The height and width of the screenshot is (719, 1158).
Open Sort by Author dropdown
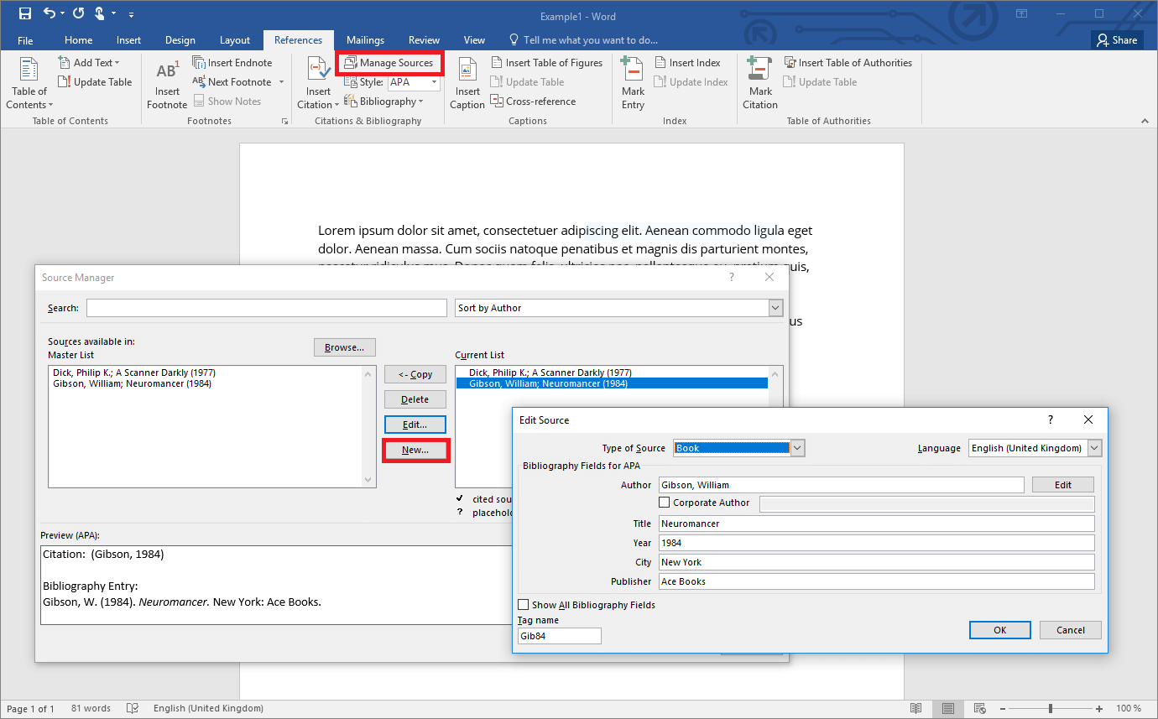[x=775, y=308]
